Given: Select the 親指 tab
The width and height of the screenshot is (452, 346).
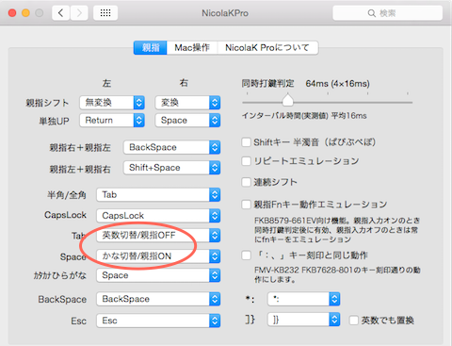Looking at the screenshot, I should (x=151, y=48).
